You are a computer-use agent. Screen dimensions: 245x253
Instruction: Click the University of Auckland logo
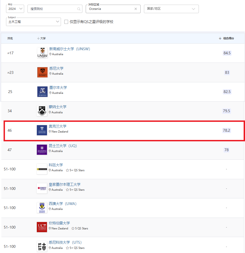tap(42, 130)
